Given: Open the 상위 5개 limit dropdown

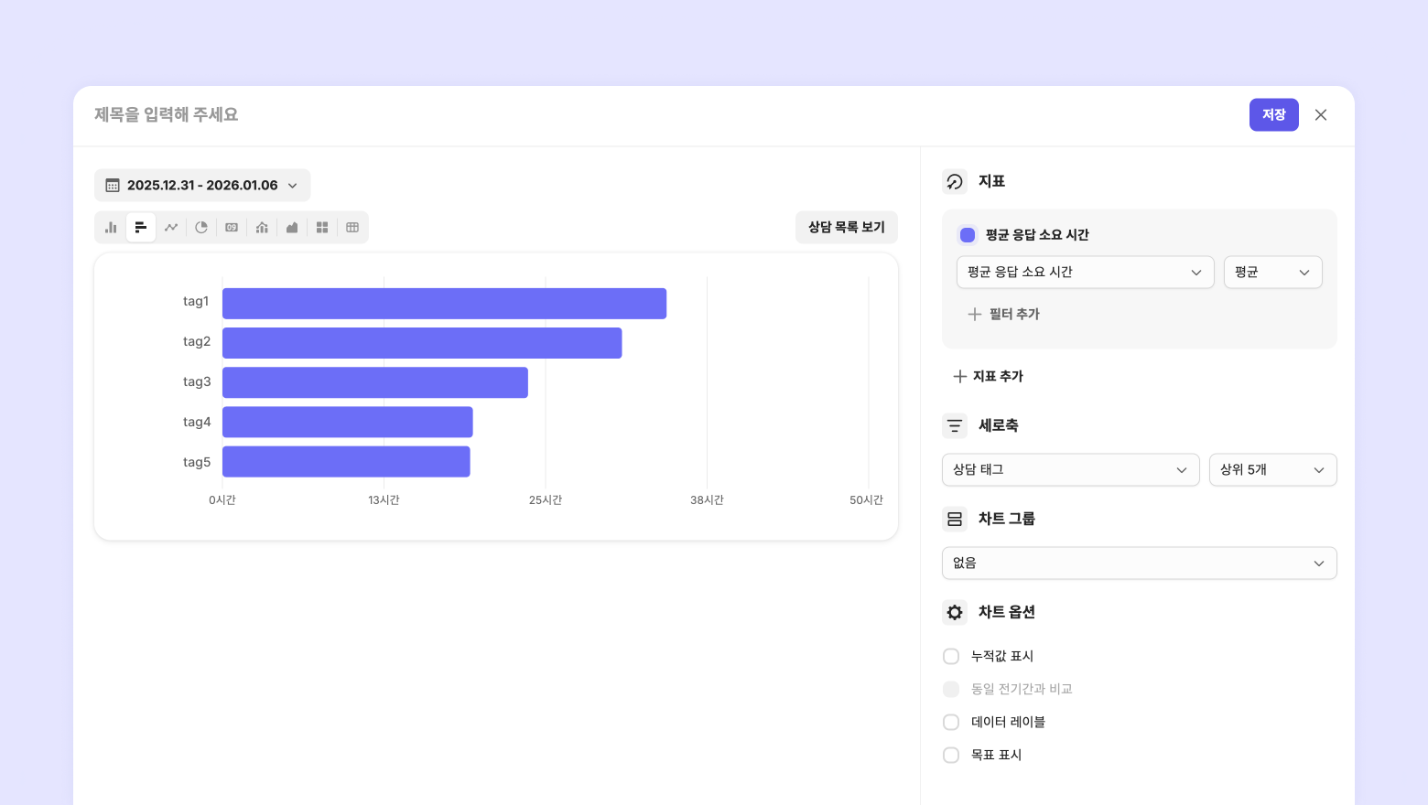Looking at the screenshot, I should 1272,470.
